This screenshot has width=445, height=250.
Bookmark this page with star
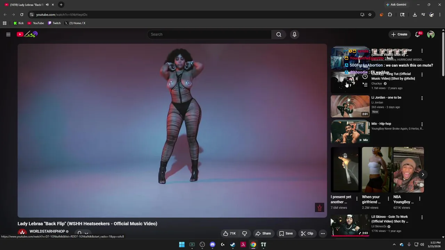click(370, 15)
